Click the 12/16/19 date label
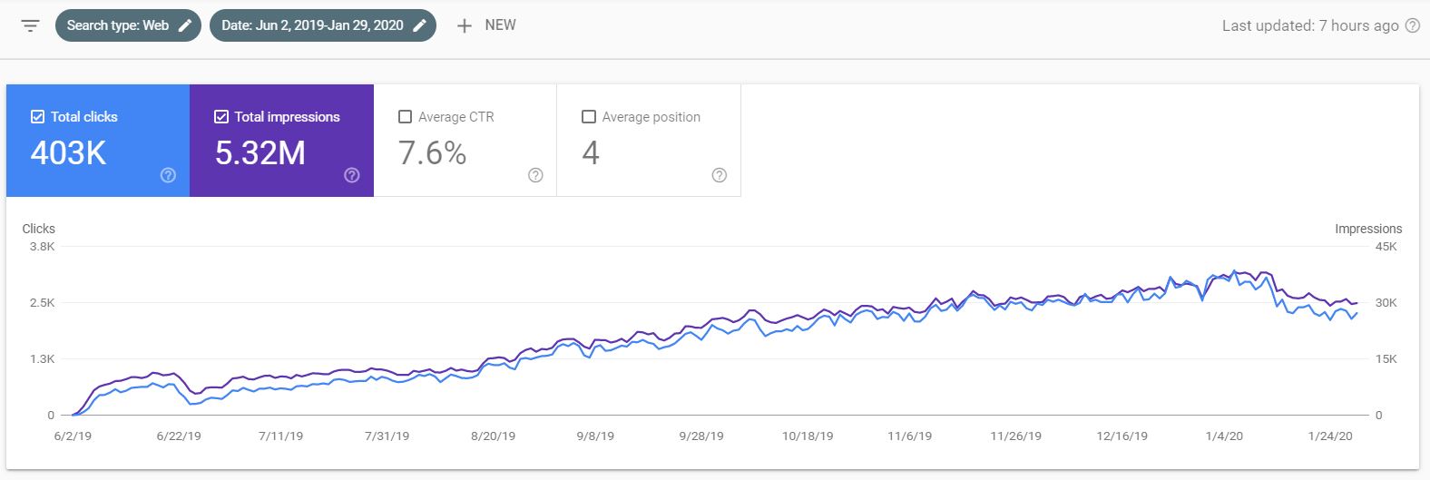 (x=1121, y=436)
